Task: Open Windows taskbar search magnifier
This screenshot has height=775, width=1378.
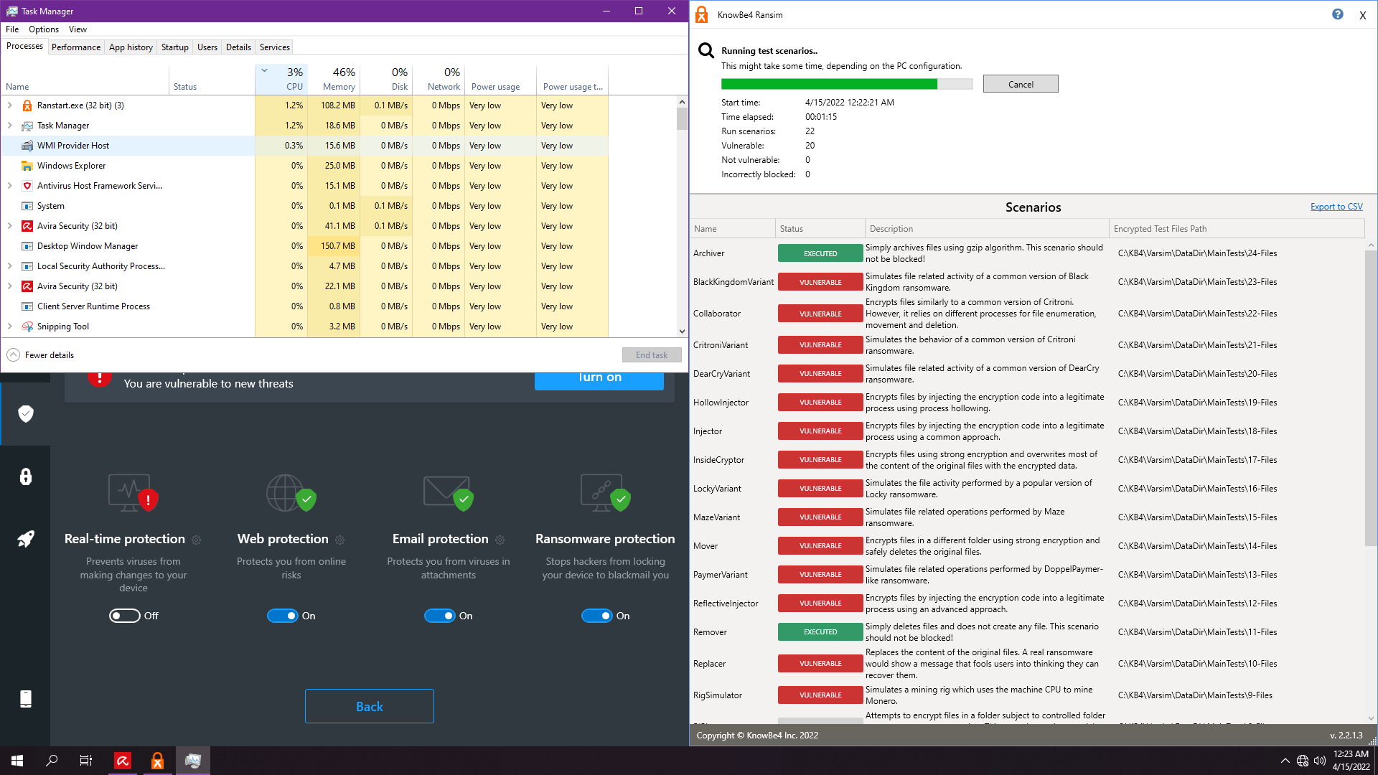Action: coord(52,761)
